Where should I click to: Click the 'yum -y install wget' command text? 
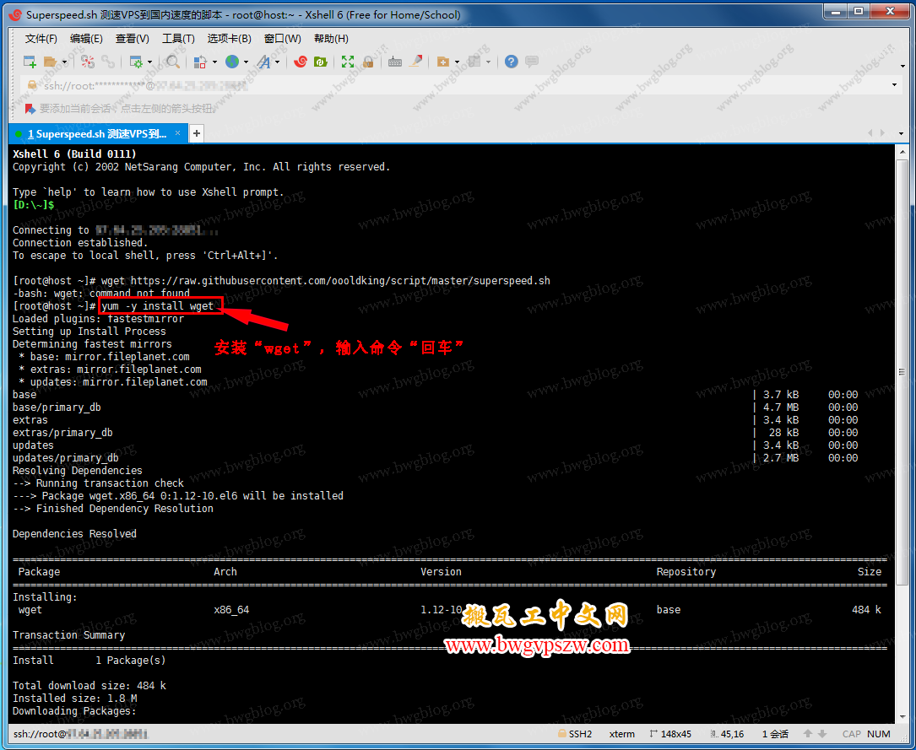pyautogui.click(x=158, y=306)
